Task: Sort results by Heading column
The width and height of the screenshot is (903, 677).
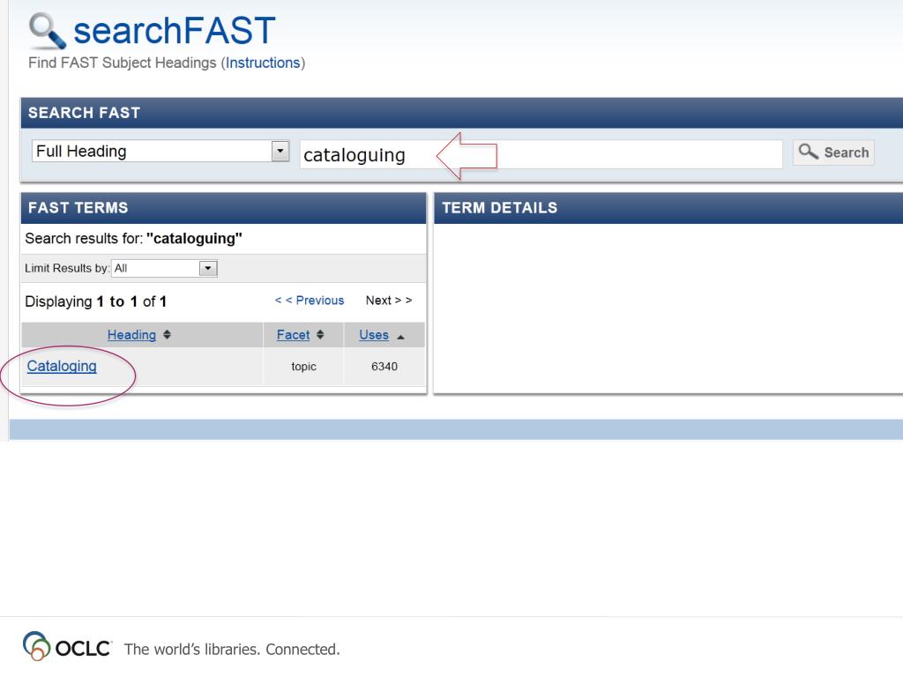Action: point(131,335)
